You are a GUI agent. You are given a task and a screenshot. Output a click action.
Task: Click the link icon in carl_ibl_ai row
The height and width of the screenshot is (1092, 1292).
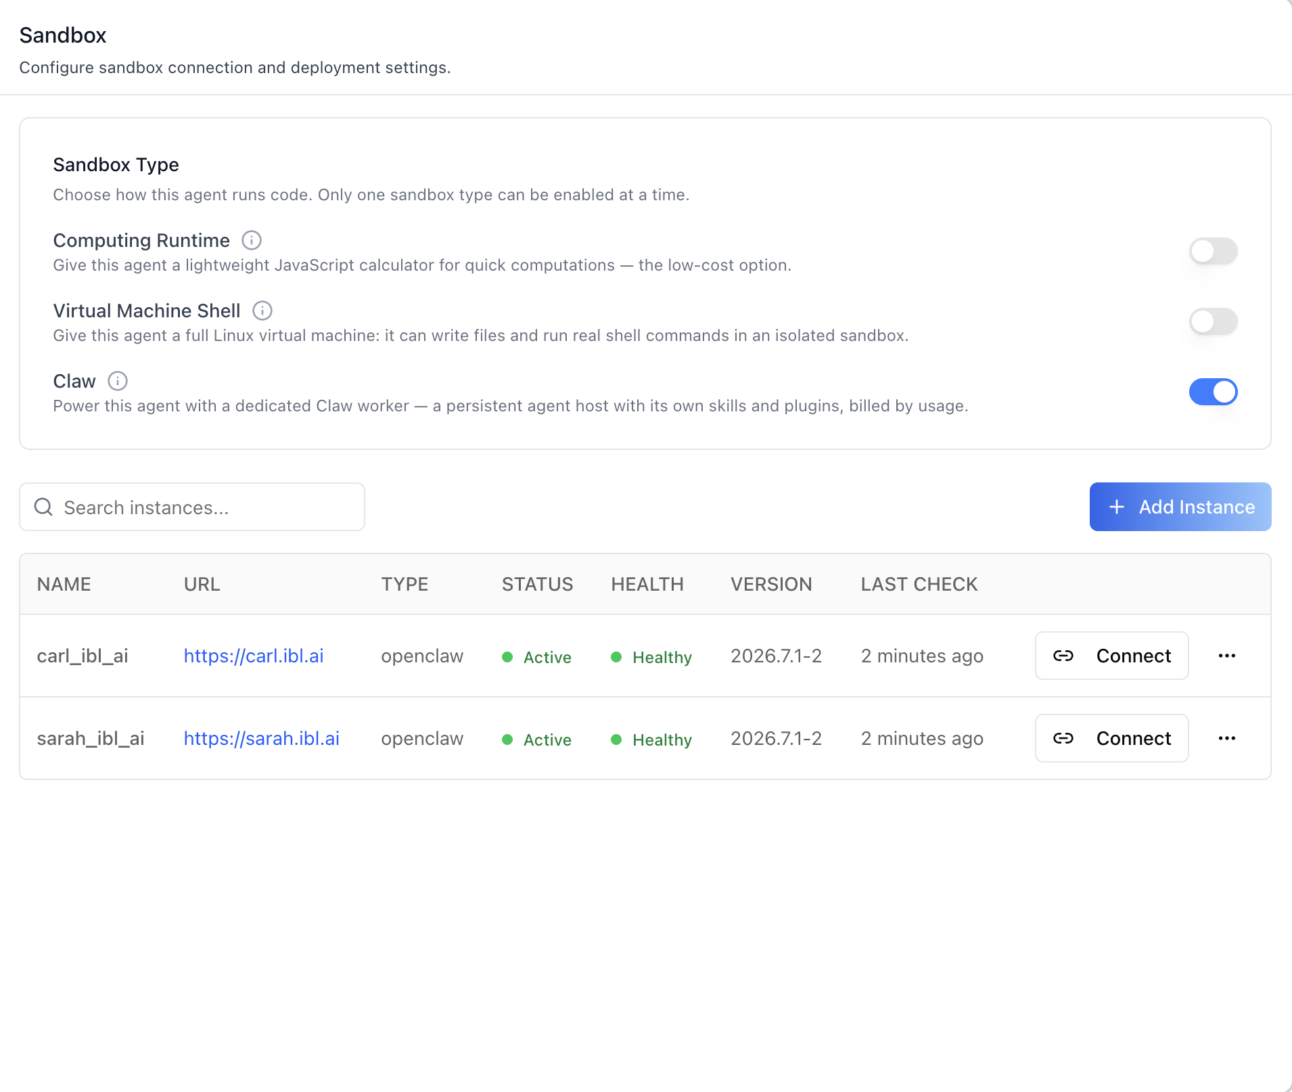coord(1063,656)
